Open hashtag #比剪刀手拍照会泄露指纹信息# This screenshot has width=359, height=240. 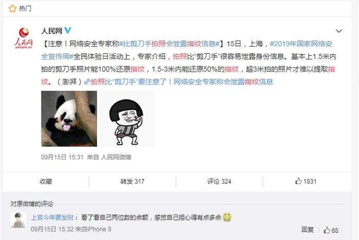point(169,44)
